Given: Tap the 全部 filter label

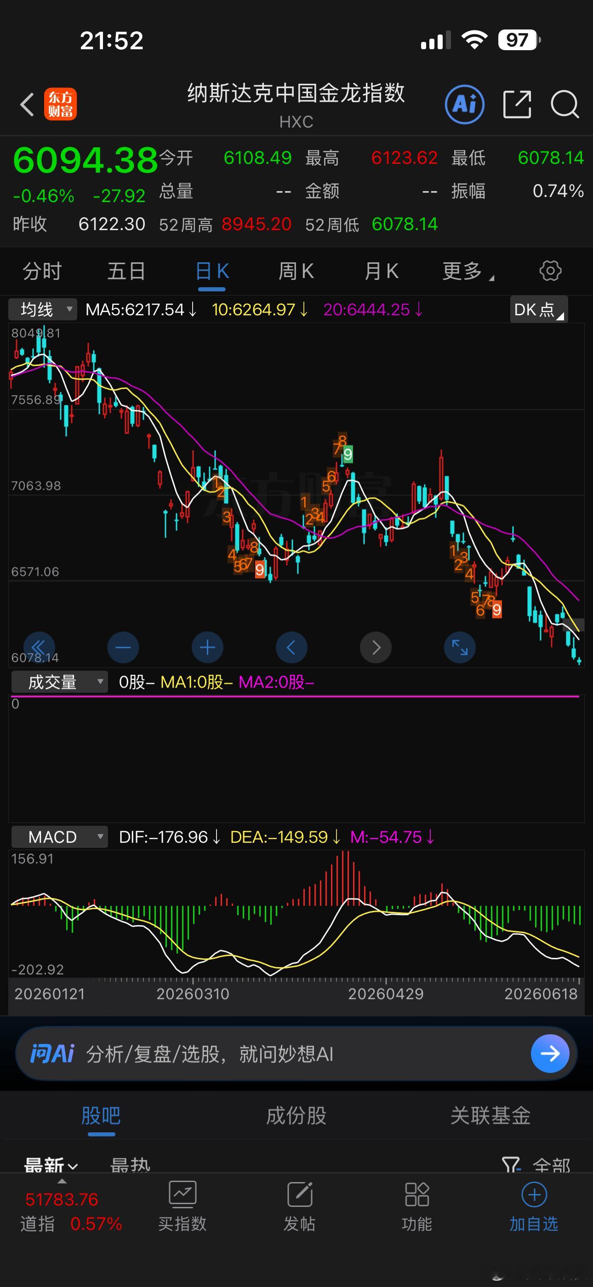Looking at the screenshot, I should tap(552, 1166).
